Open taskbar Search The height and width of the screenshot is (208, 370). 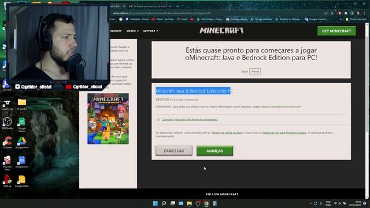[x=164, y=203]
